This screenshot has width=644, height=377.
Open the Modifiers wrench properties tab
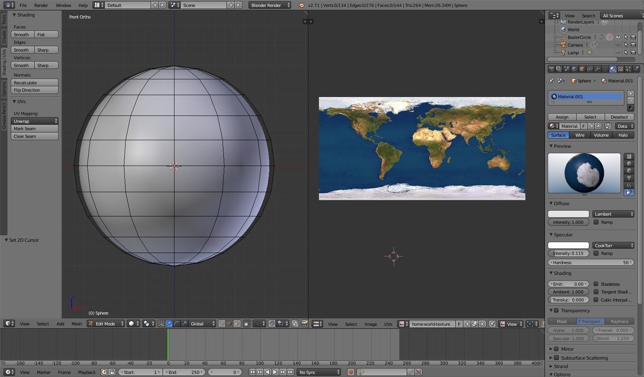coord(598,69)
